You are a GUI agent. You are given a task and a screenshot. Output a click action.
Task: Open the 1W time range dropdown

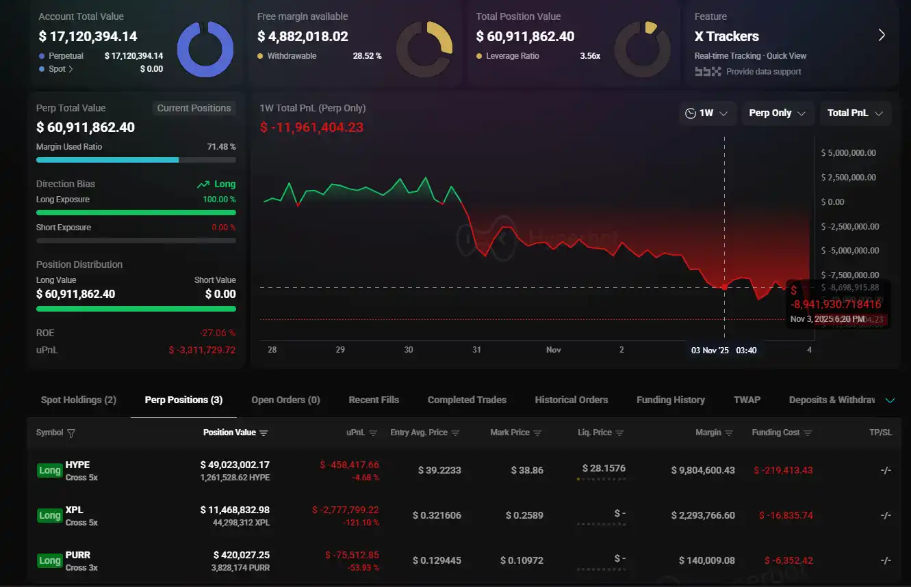(707, 113)
